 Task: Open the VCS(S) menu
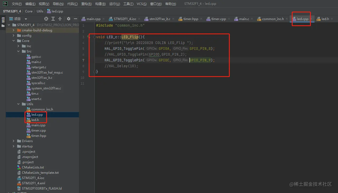point(142,4)
